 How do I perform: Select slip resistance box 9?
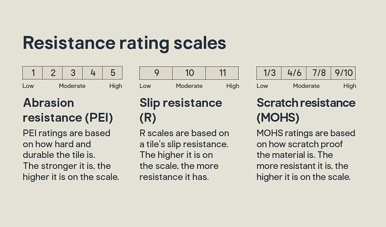coord(156,73)
